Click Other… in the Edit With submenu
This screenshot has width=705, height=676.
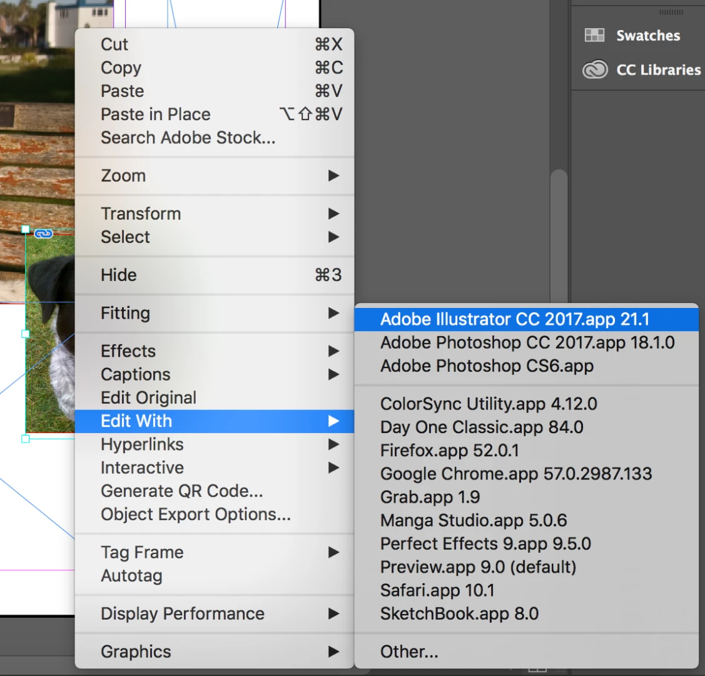click(x=527, y=652)
